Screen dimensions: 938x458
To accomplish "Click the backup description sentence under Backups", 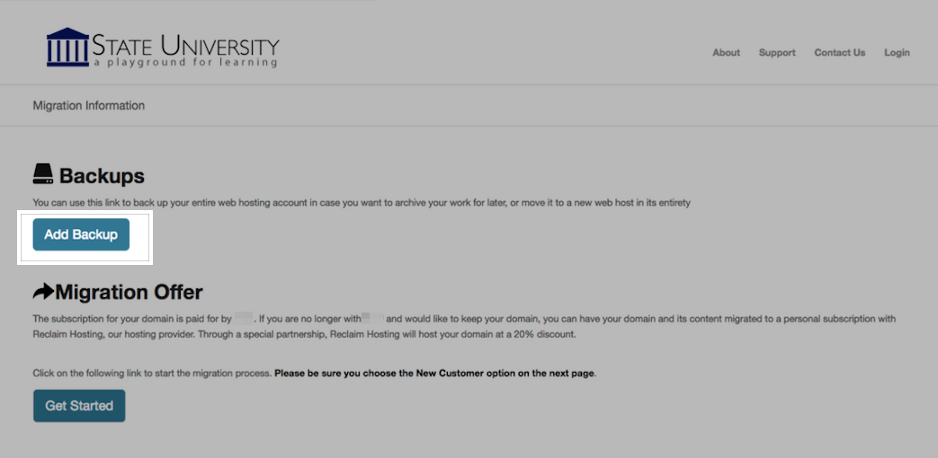I will 362,203.
